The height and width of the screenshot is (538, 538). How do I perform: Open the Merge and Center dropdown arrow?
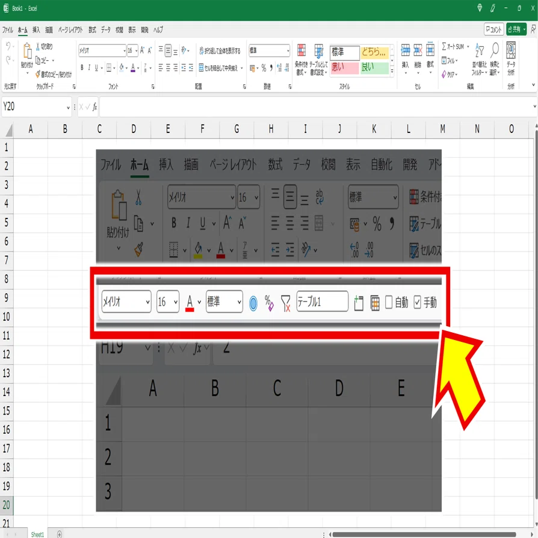[x=242, y=68]
